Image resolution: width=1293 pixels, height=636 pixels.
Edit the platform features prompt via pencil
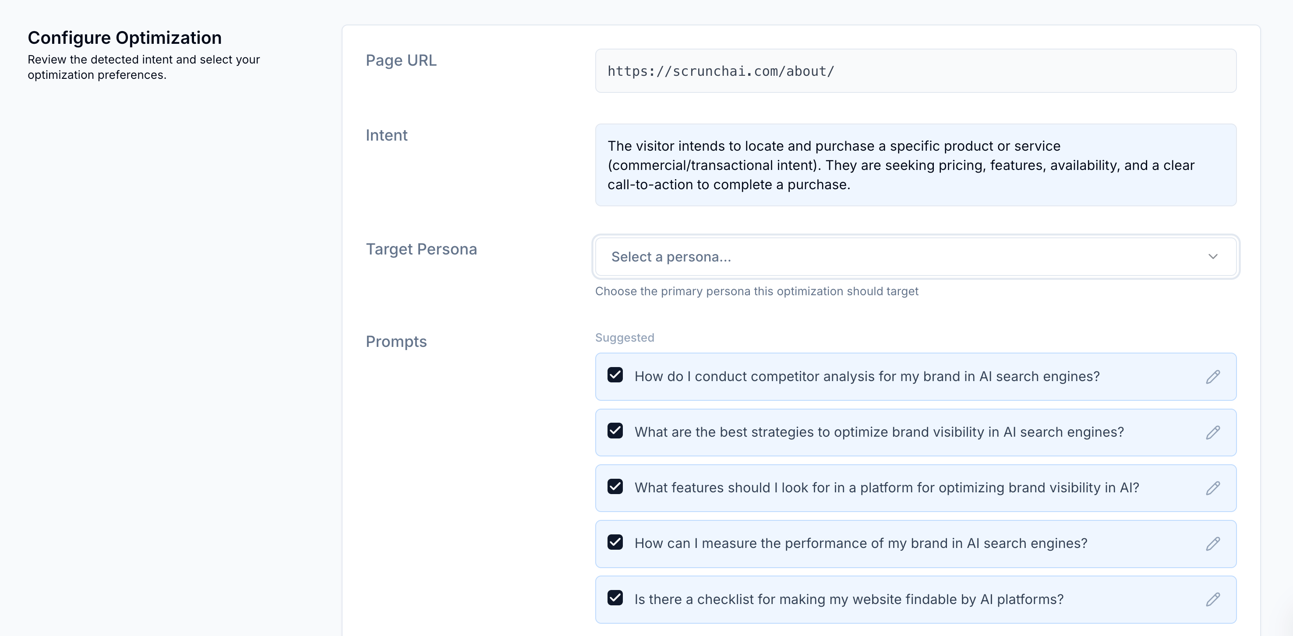tap(1213, 488)
